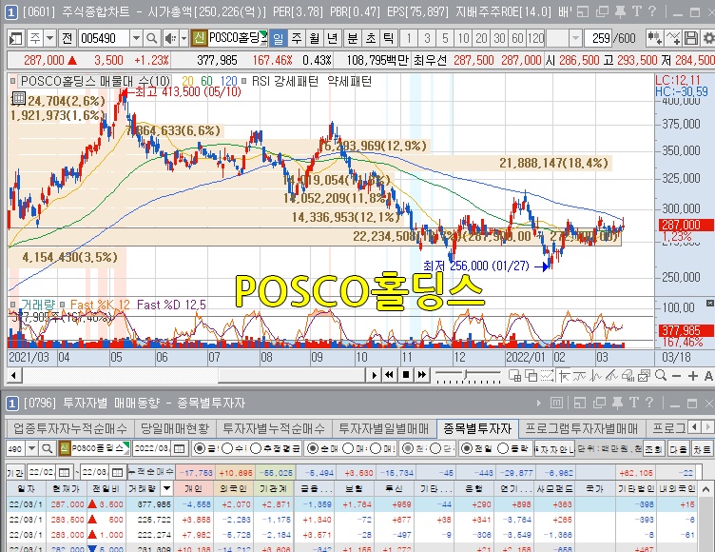Viewport: 715px width, 552px height.
Task: Click the 월 (monthly) period button
Action: (315, 38)
